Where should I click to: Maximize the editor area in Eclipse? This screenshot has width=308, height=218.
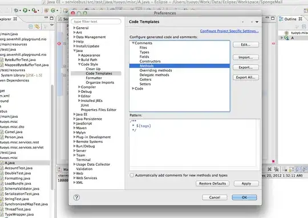point(273,18)
